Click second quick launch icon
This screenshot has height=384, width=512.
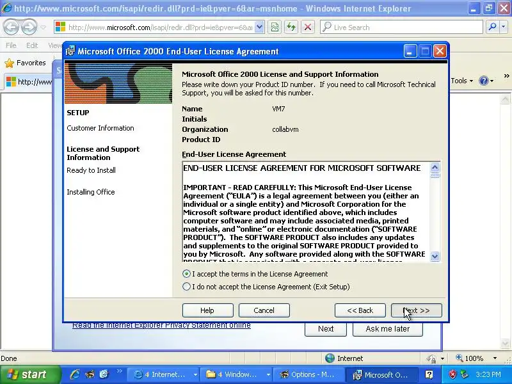(x=90, y=374)
